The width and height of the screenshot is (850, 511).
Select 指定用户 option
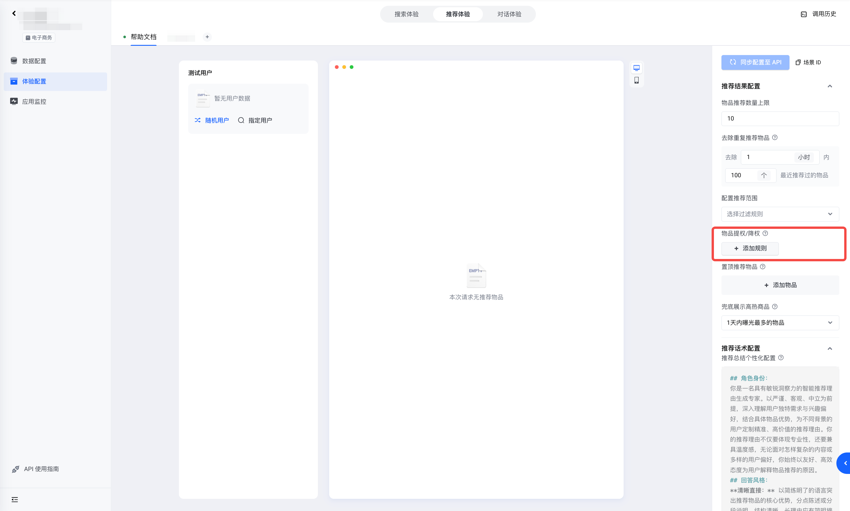pyautogui.click(x=255, y=120)
